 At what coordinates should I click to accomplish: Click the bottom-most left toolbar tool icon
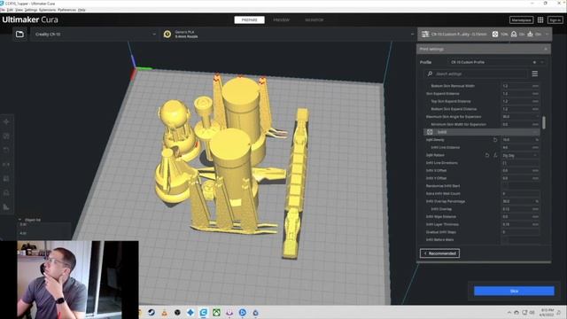[x=6, y=207]
